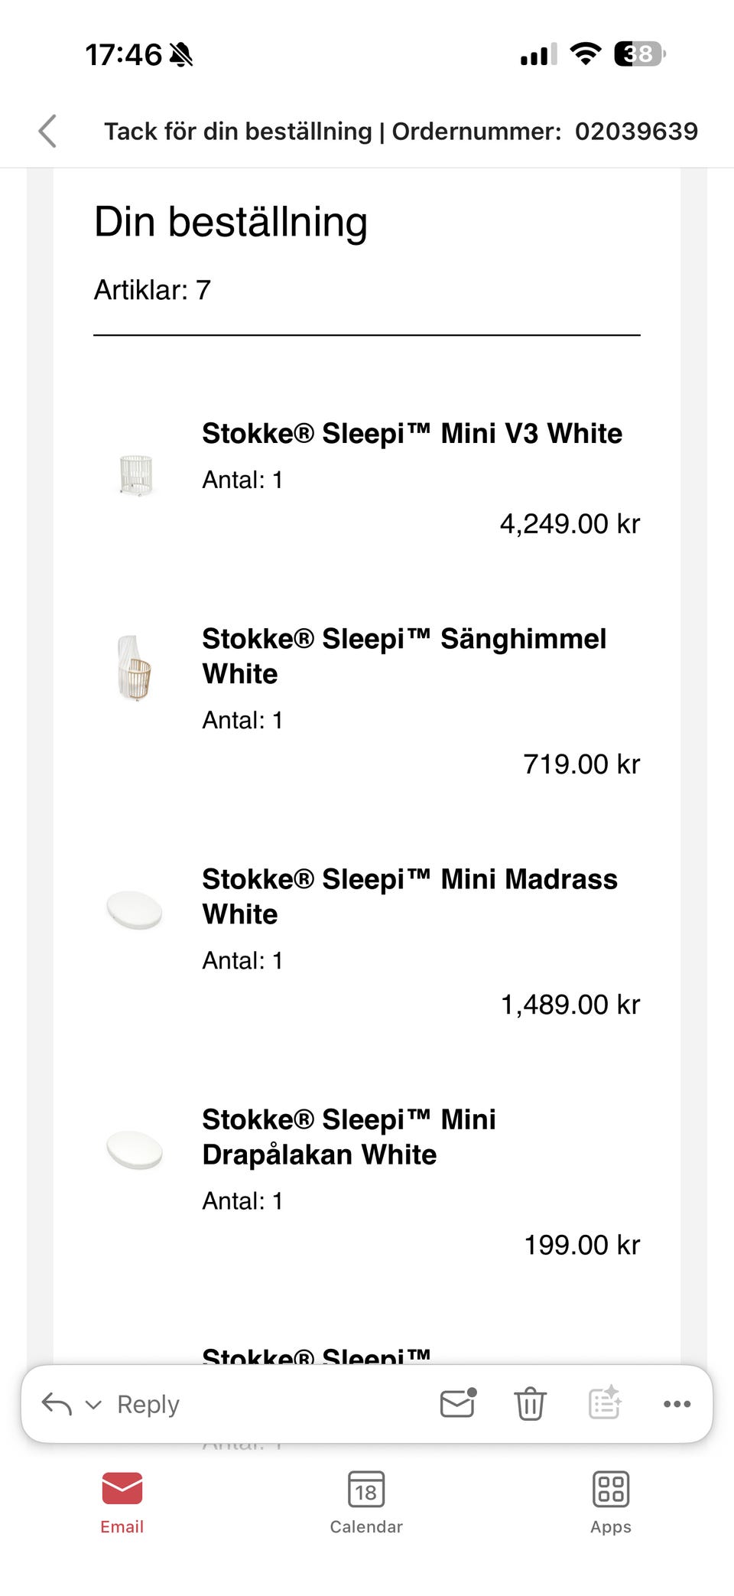Tap the email subject with order number
The width and height of the screenshot is (734, 1596).
click(401, 131)
